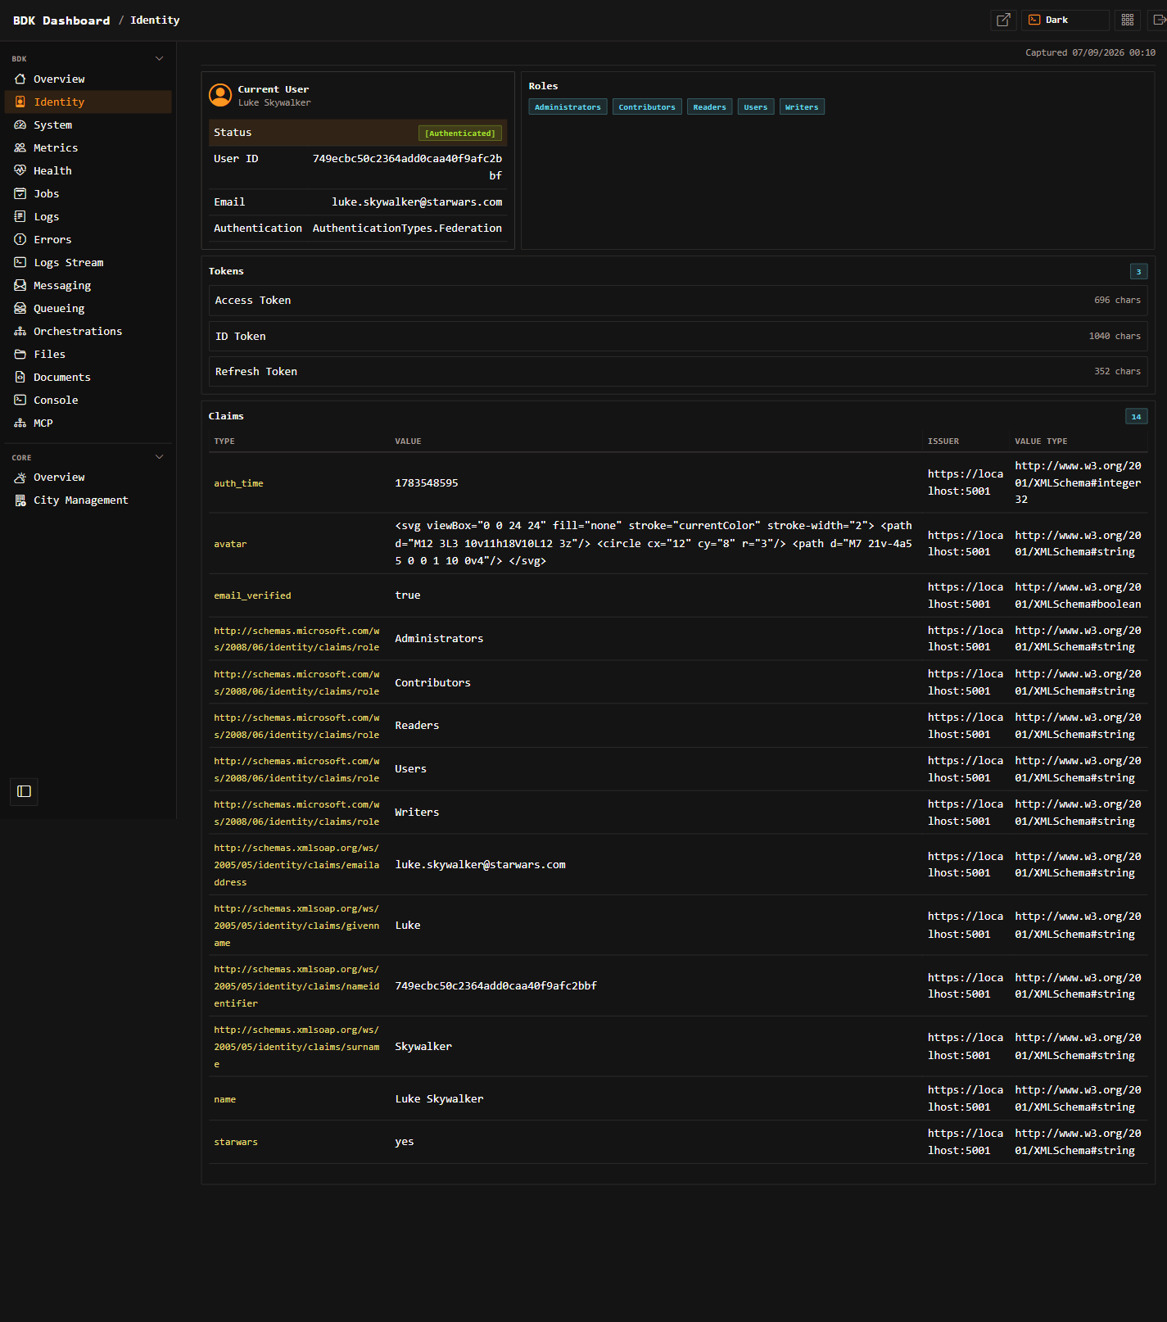
Task: Click the Logs Stream terminal icon
Action: [20, 262]
